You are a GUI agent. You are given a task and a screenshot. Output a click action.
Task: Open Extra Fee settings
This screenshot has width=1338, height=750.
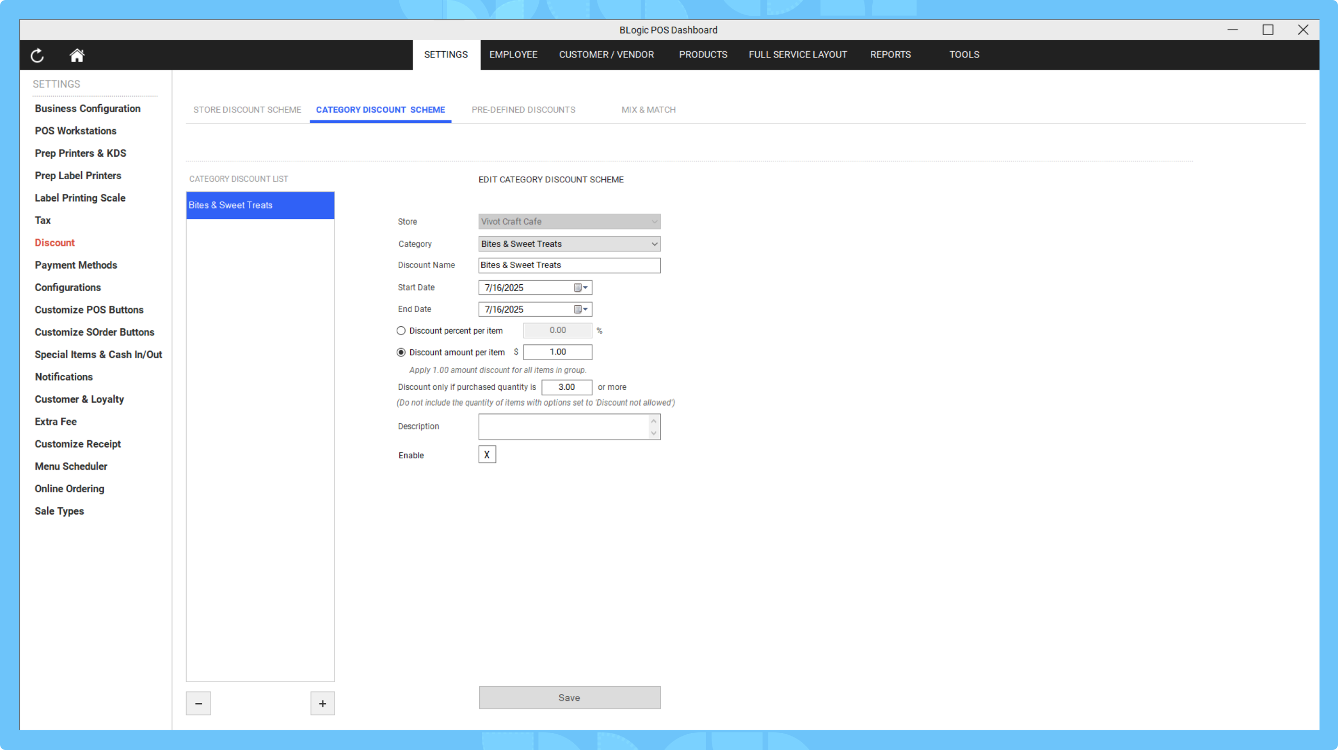(x=56, y=422)
